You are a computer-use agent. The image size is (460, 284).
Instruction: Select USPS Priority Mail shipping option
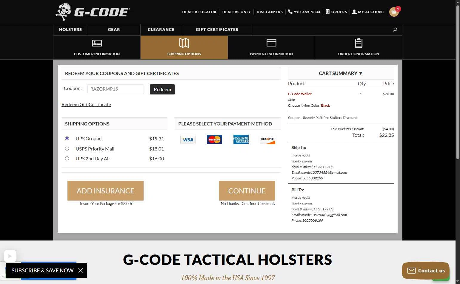pos(67,149)
